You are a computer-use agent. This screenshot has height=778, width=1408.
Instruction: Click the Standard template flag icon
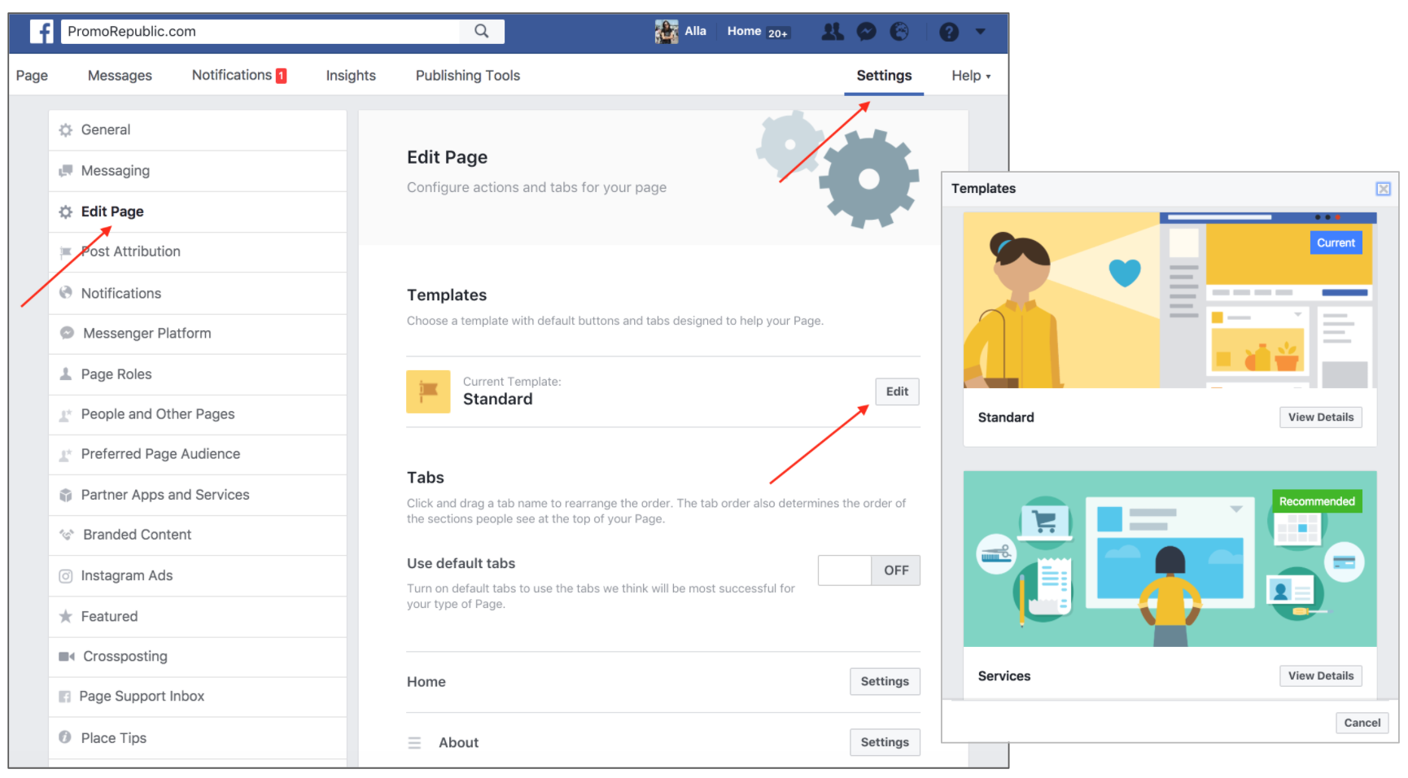428,391
